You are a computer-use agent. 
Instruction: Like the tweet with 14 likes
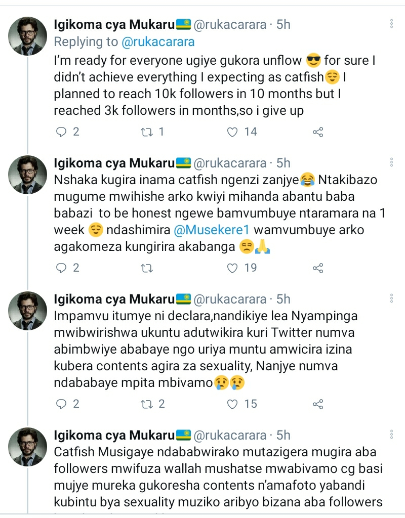232,132
